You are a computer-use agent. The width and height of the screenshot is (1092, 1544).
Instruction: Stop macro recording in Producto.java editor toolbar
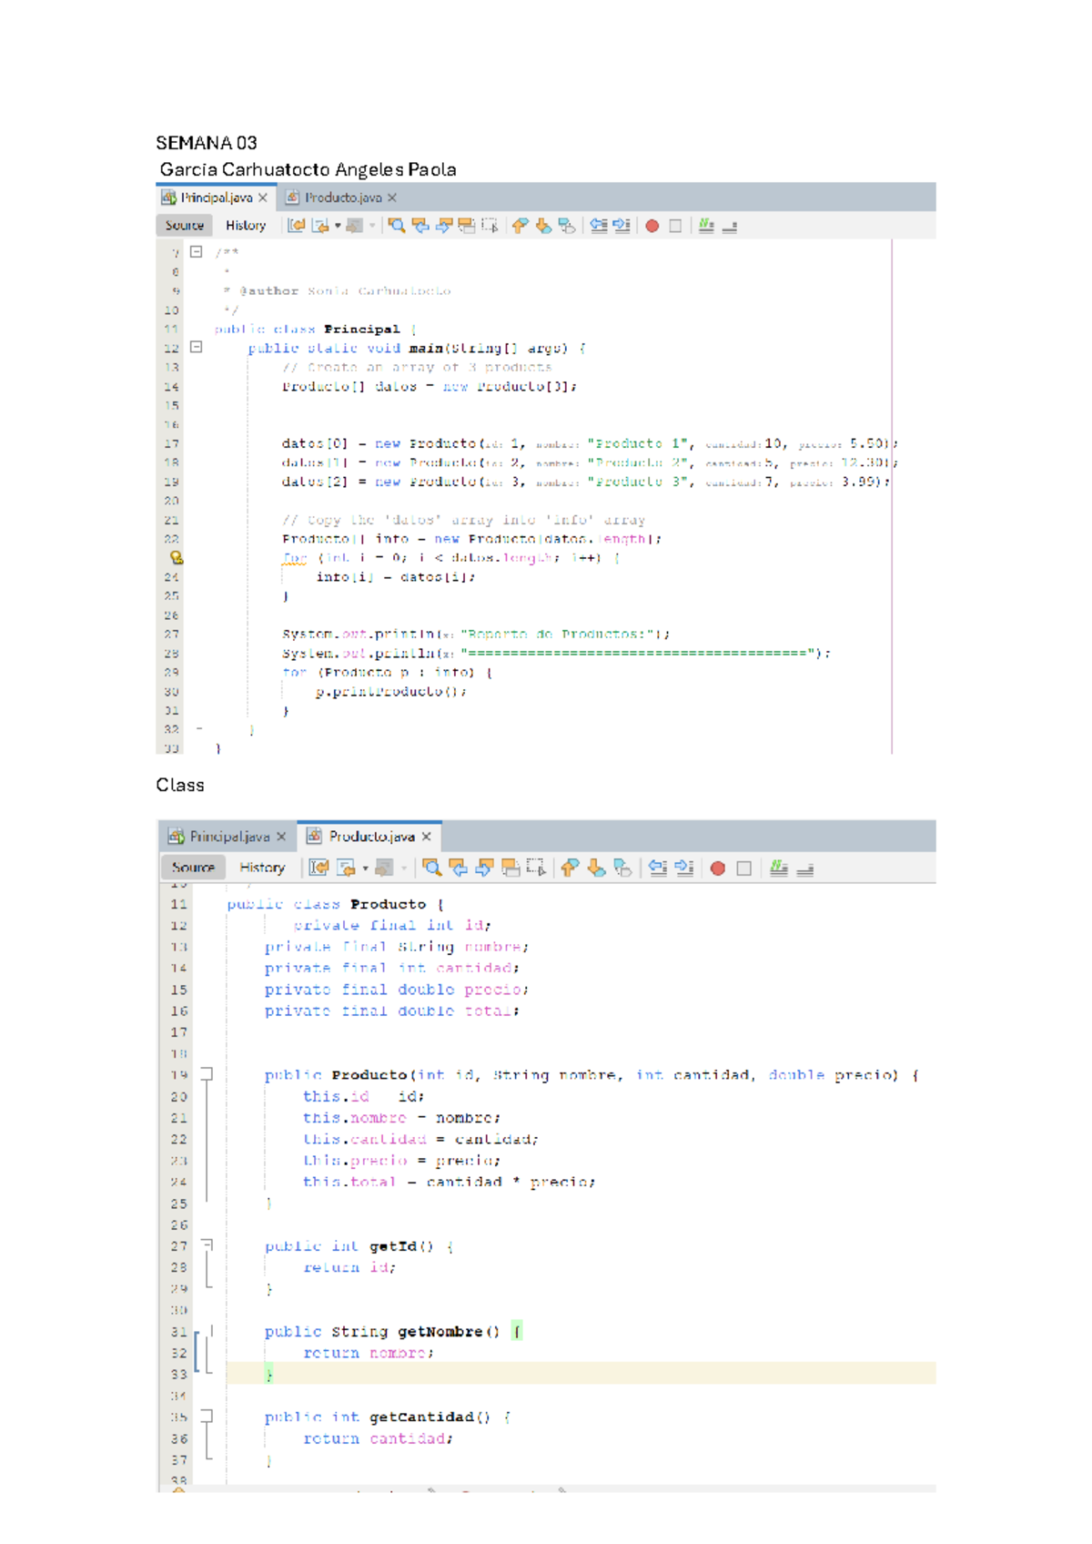pyautogui.click(x=743, y=868)
